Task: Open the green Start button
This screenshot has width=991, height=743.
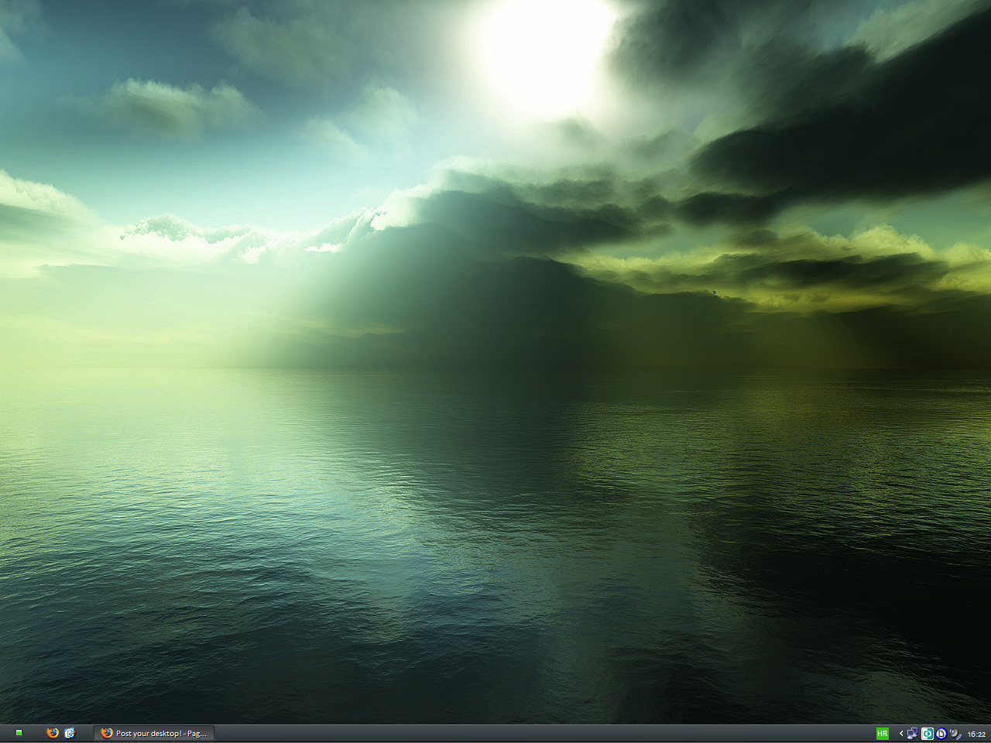Action: tap(19, 733)
